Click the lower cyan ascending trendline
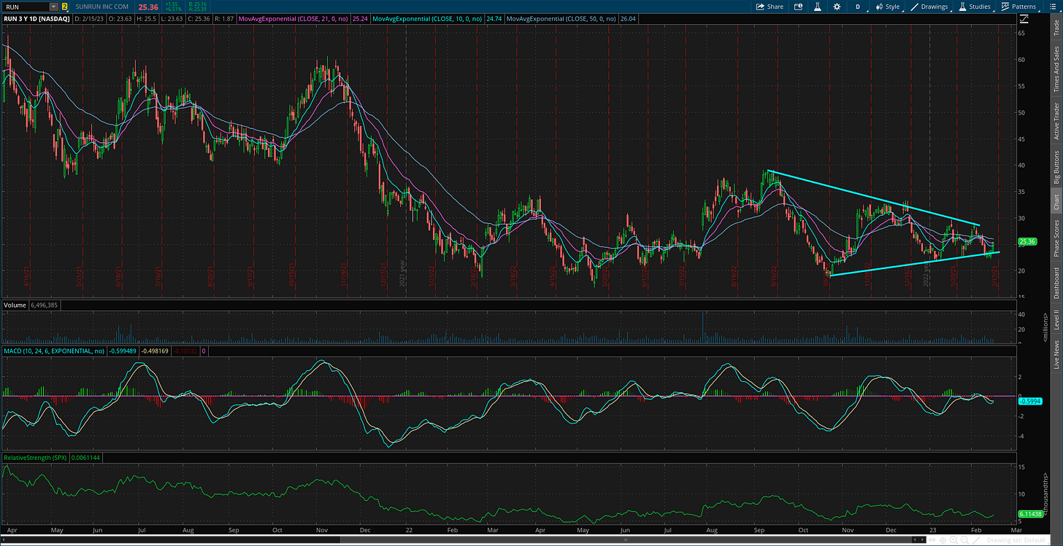1063x546 pixels. (915, 263)
